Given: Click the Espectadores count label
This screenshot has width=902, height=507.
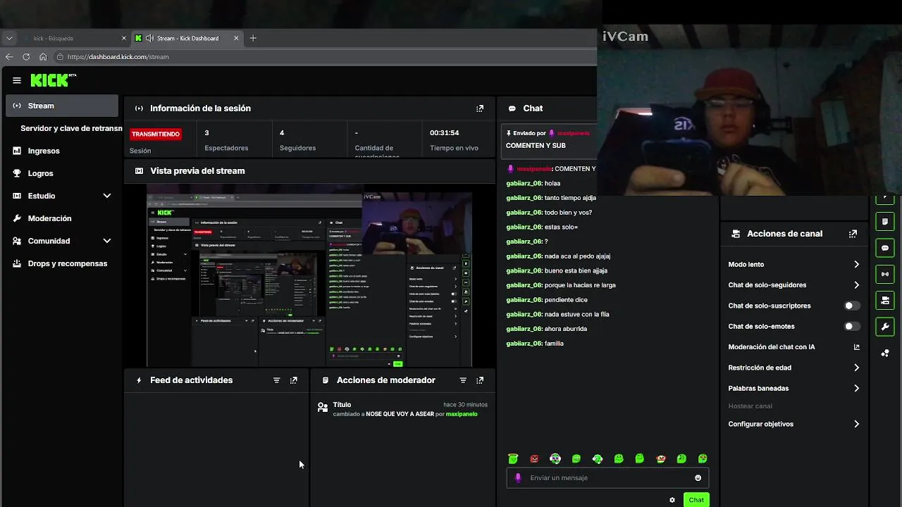Looking at the screenshot, I should (x=226, y=148).
